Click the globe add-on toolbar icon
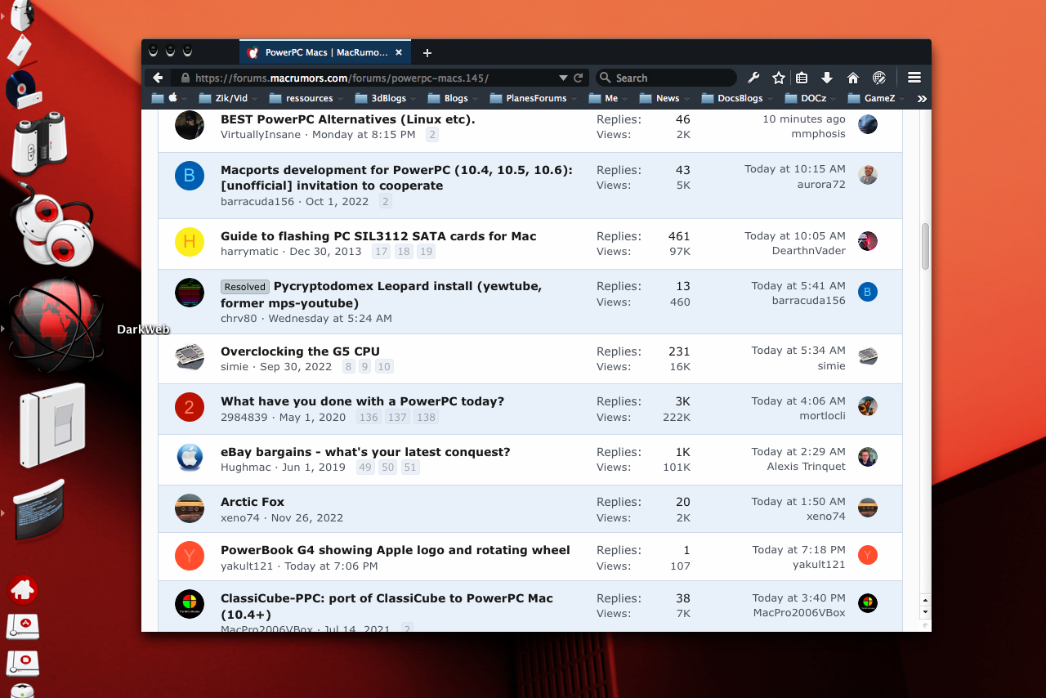 tap(879, 78)
